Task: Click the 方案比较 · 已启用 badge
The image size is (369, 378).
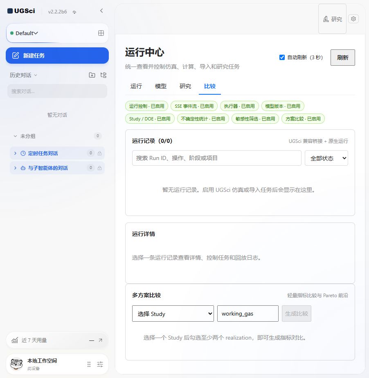Action: tap(303, 119)
